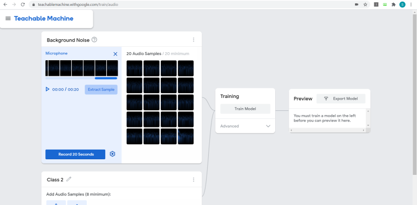The height and width of the screenshot is (205, 417).
Task: Click the dark square extension icon
Action: (376, 4)
